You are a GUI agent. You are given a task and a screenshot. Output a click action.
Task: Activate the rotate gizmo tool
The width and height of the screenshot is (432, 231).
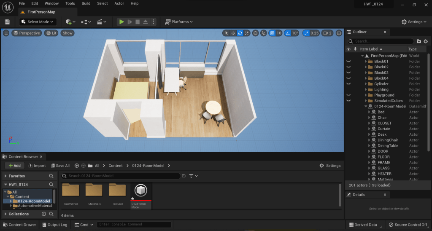(x=240, y=33)
